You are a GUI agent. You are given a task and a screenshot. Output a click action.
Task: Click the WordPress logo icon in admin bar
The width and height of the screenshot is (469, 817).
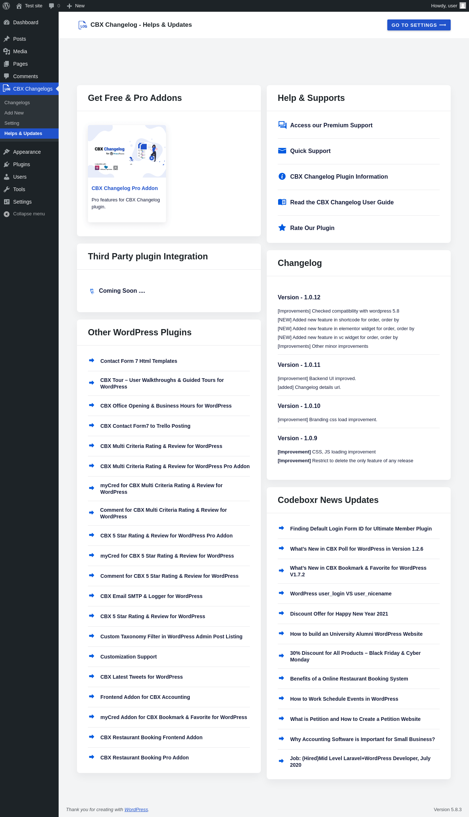coord(6,6)
